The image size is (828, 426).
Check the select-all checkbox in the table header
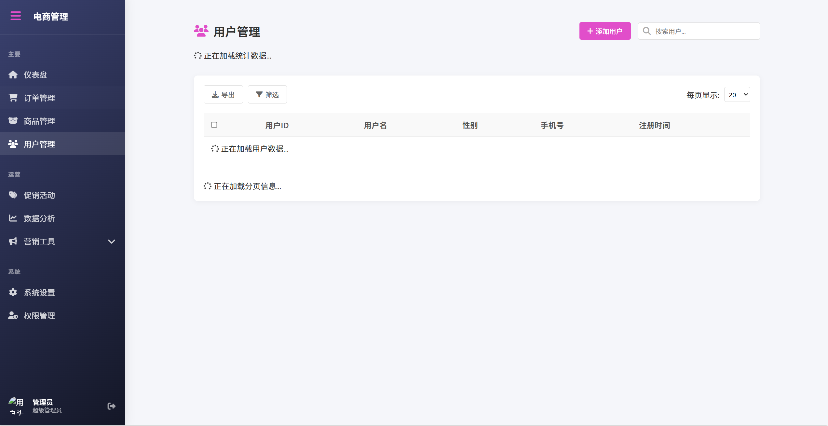tap(214, 125)
